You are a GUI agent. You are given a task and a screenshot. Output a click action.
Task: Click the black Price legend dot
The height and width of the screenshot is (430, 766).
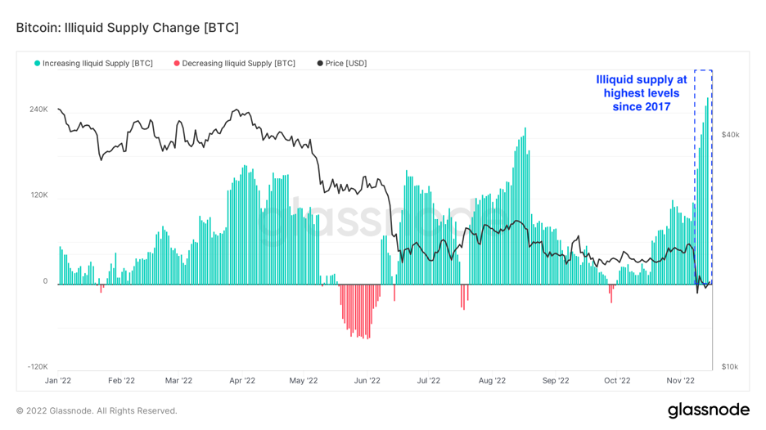pyautogui.click(x=320, y=63)
